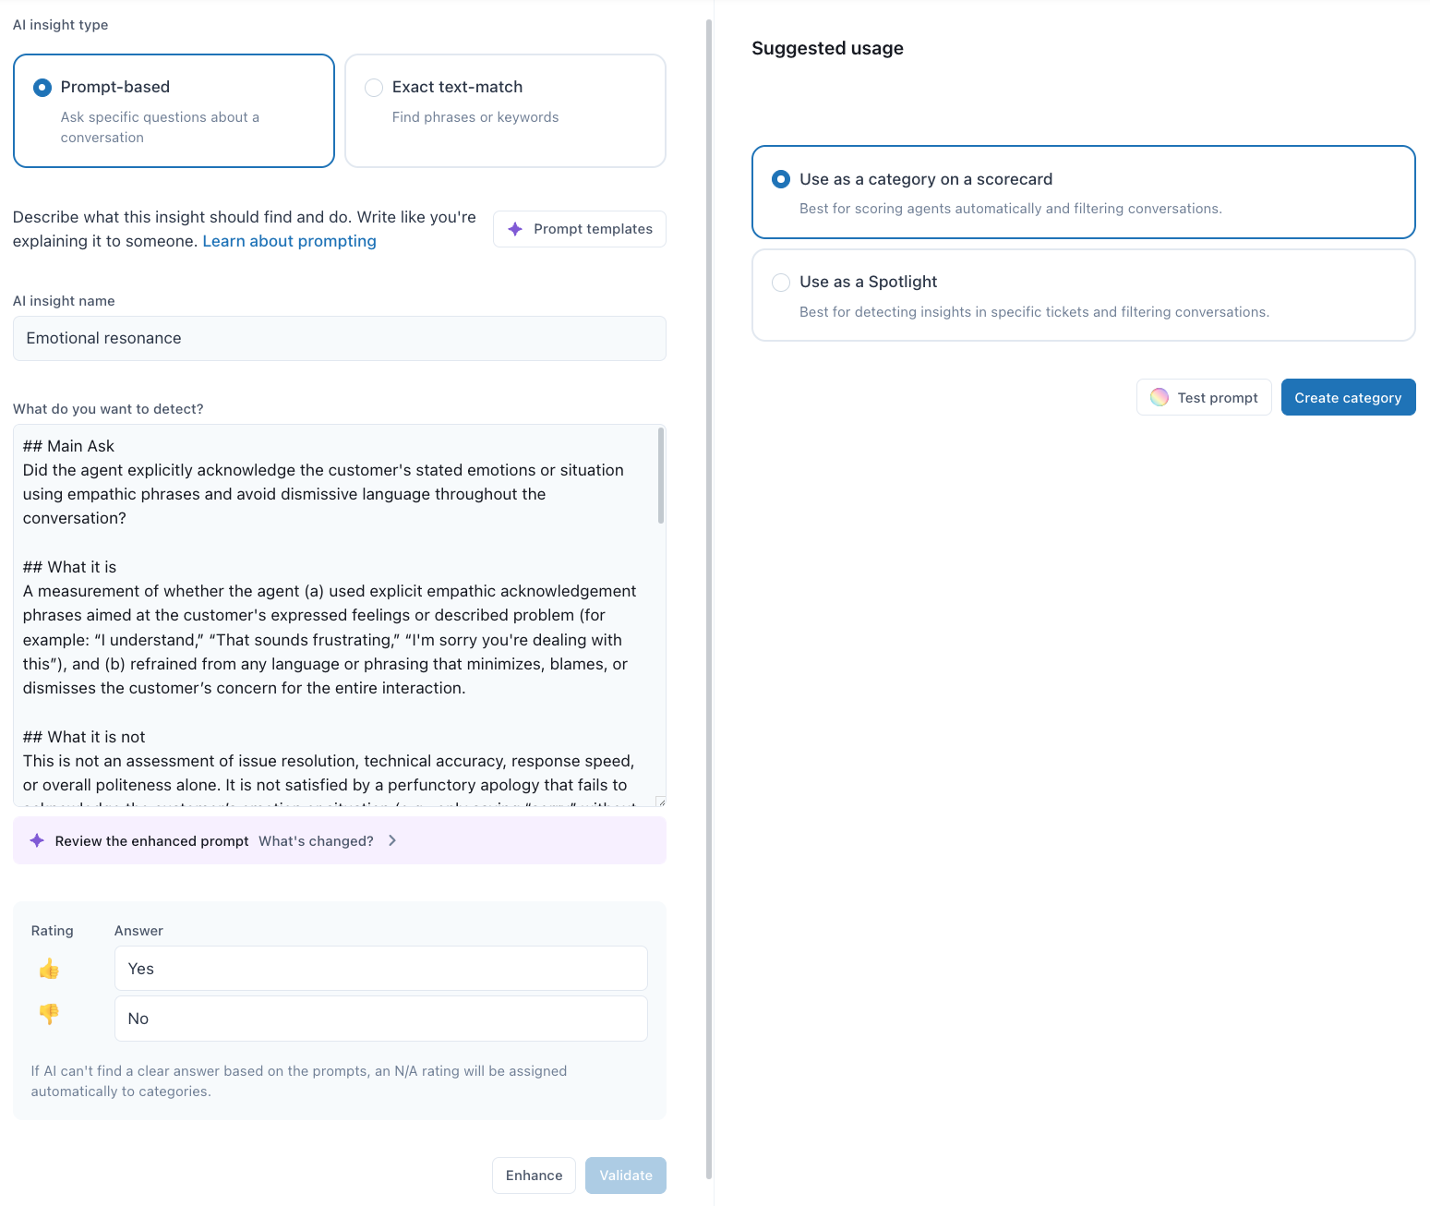Select the Exact text-match radio option
1430x1206 pixels.
point(374,88)
